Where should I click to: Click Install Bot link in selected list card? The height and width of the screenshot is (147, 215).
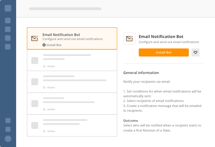pyautogui.click(x=52, y=45)
